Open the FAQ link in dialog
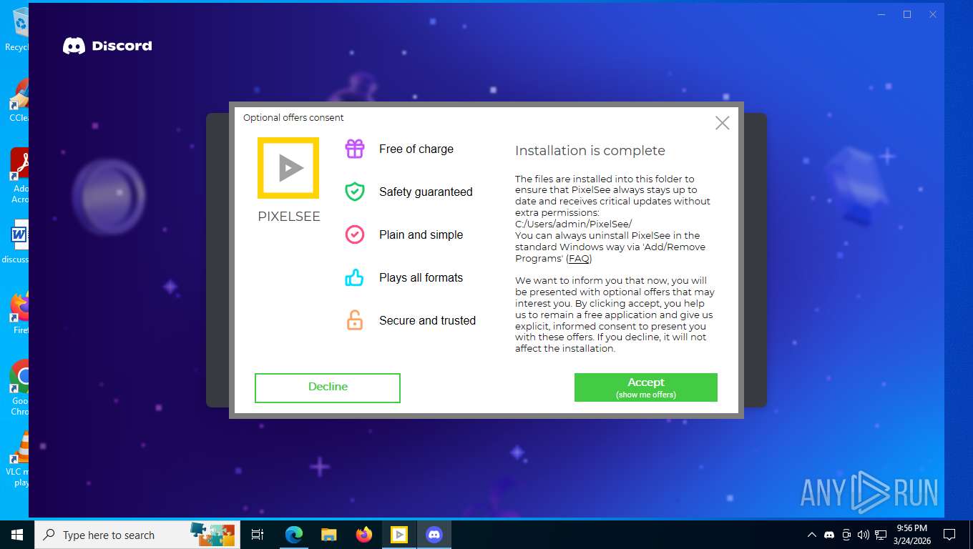973x549 pixels. (x=579, y=259)
